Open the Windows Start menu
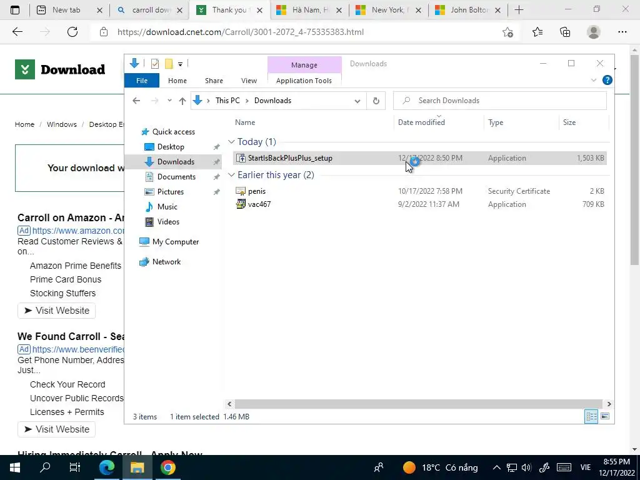The image size is (640, 480). click(15, 467)
